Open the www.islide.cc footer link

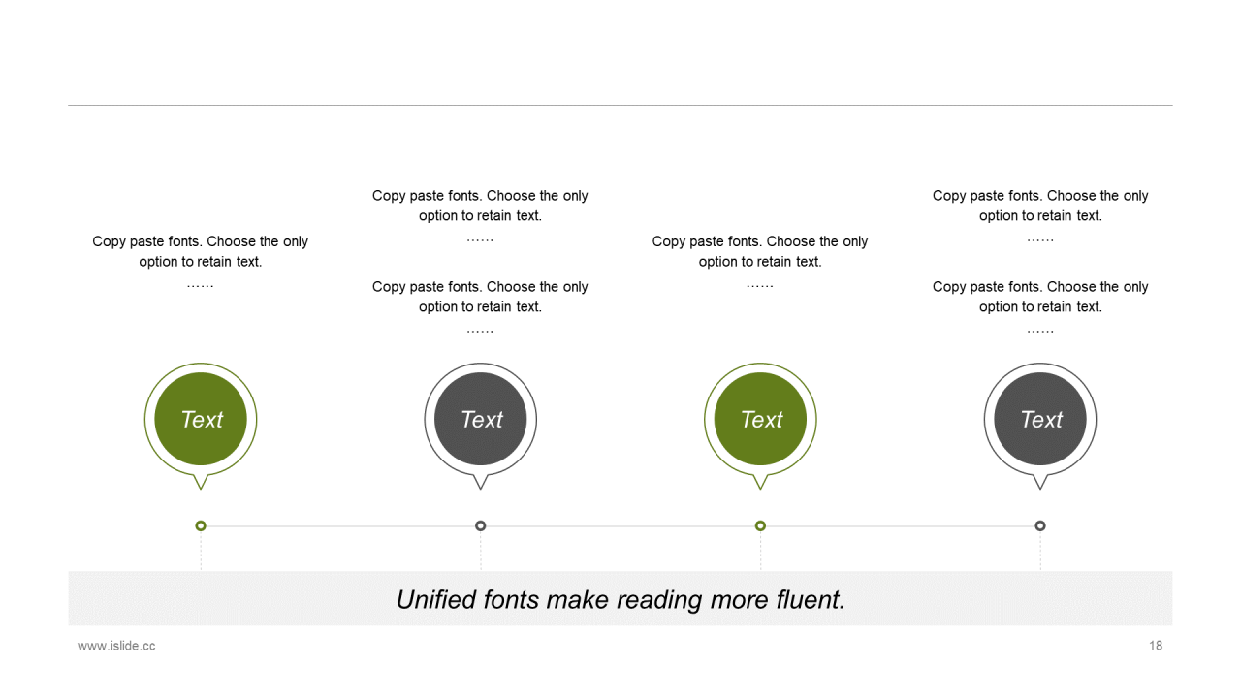[116, 646]
